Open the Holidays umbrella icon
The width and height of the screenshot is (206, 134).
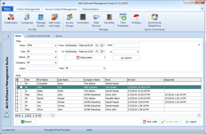137,19
